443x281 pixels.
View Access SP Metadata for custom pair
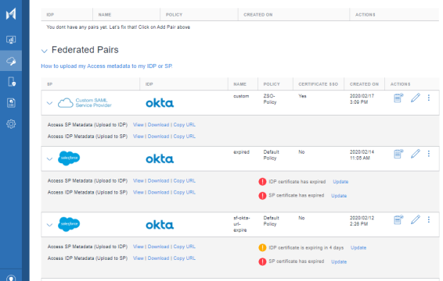click(139, 125)
